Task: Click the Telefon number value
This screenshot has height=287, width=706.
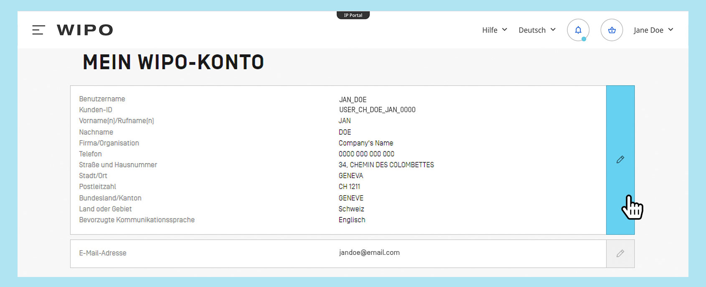Action: 366,154
